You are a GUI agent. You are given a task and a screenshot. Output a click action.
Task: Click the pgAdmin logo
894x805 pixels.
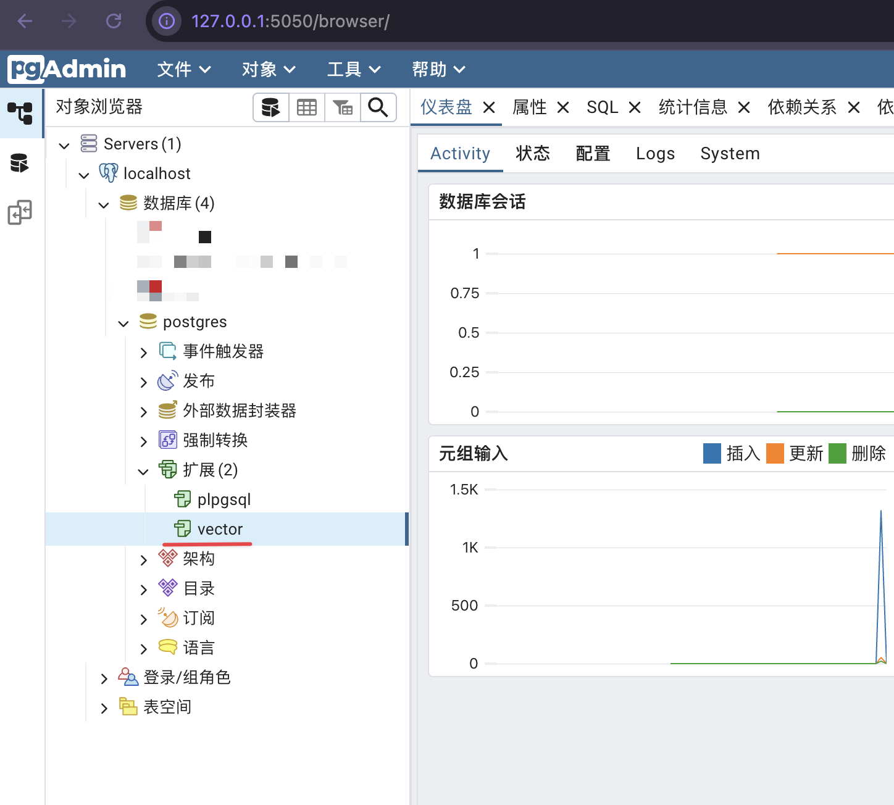(67, 69)
